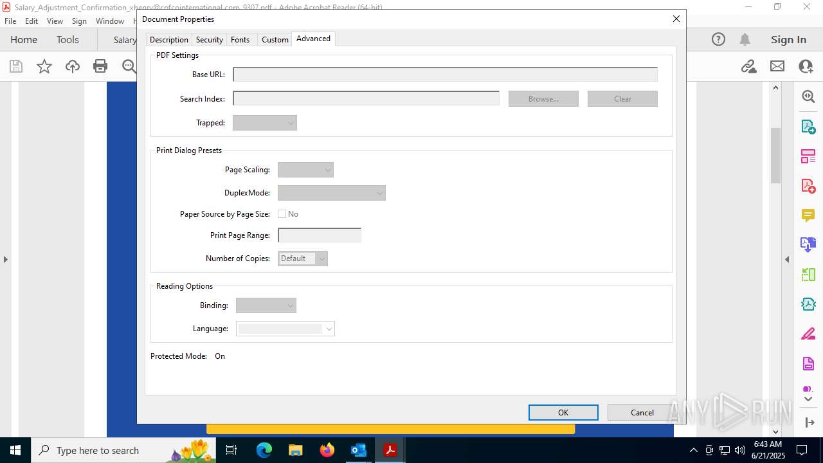Open the Edit menu

tap(32, 21)
